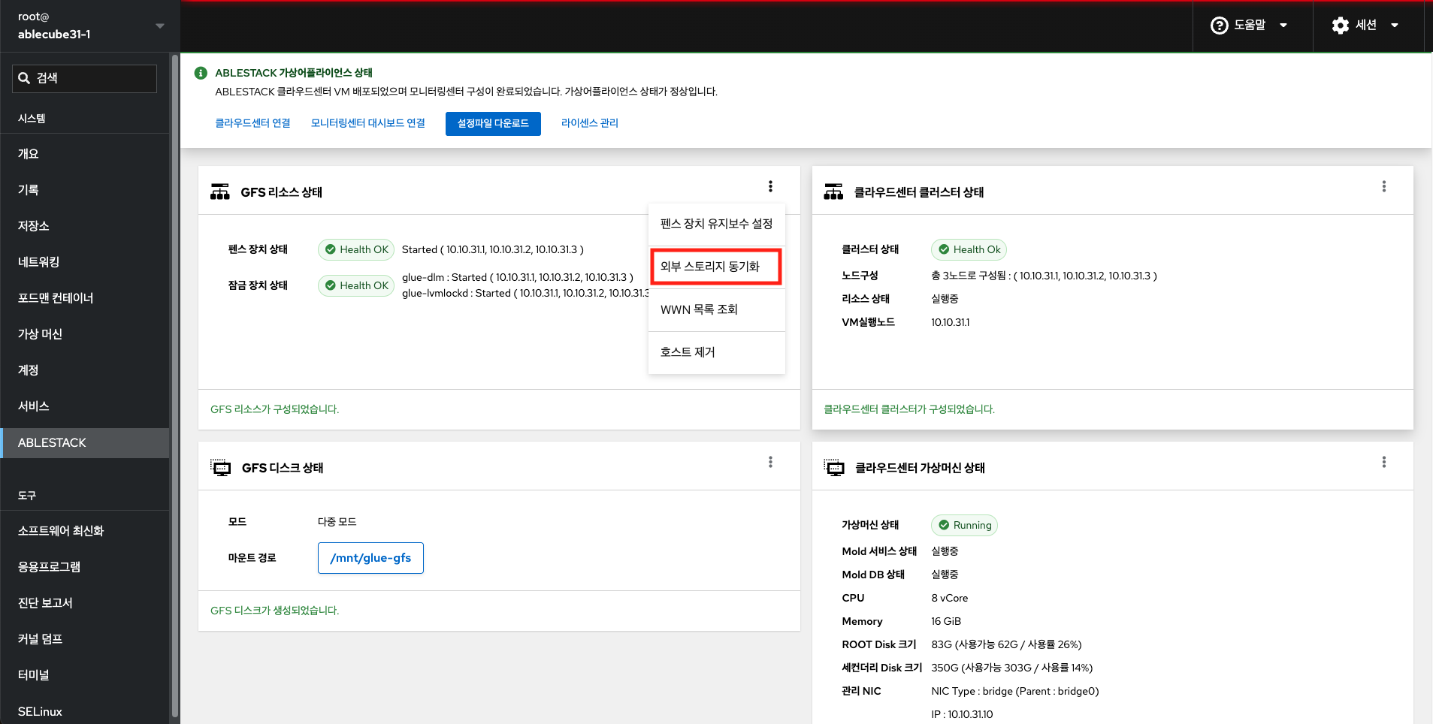Click the 설정파일 다운로드 button

coord(493,123)
